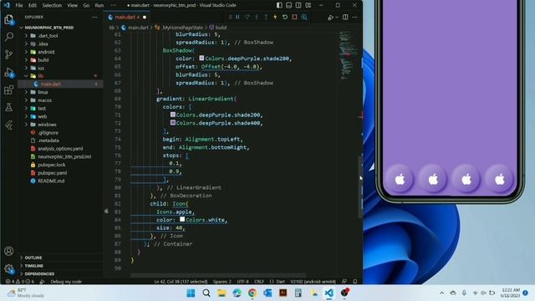Click the Ln 42, Col 38 status entry
This screenshot has width=535, height=301.
(181, 282)
